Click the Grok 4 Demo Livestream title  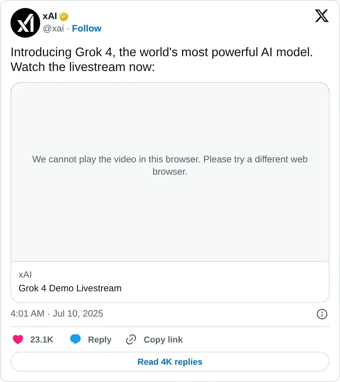(x=70, y=288)
